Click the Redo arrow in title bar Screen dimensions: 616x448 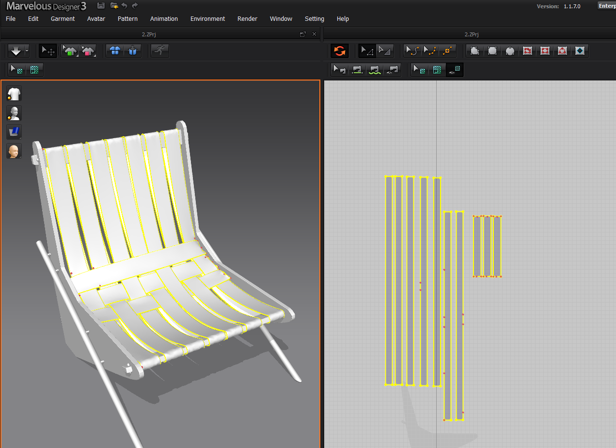135,5
